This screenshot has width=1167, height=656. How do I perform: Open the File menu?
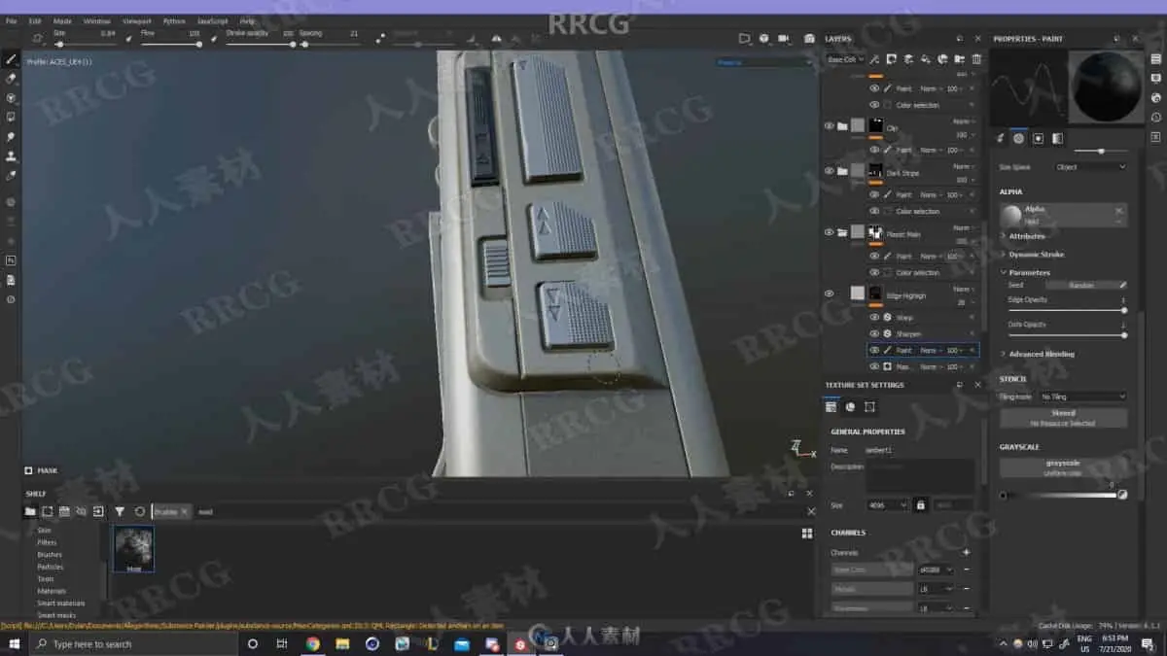click(12, 20)
